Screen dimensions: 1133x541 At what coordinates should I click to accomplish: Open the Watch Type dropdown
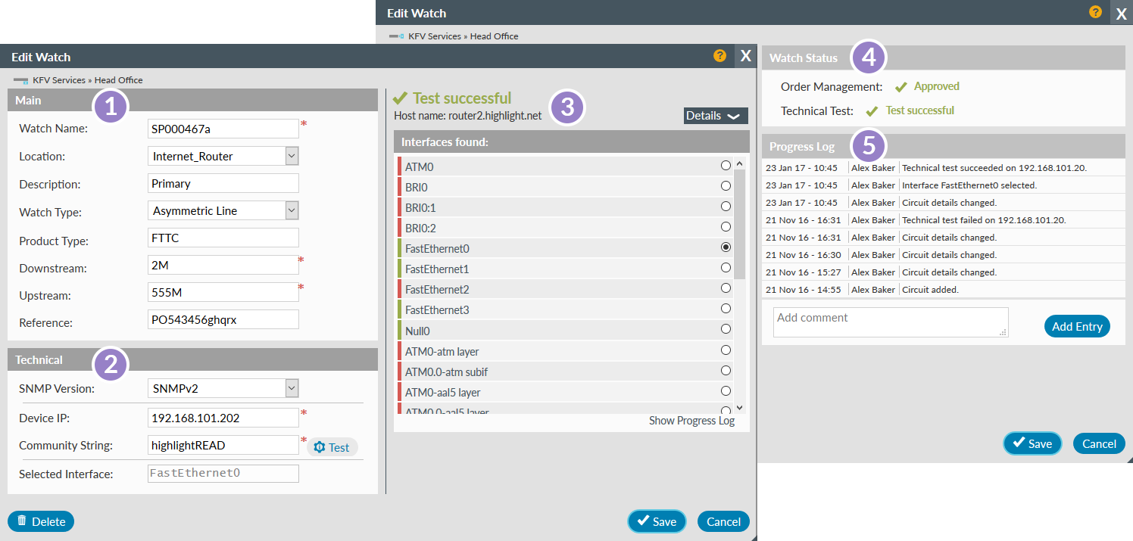(x=292, y=210)
